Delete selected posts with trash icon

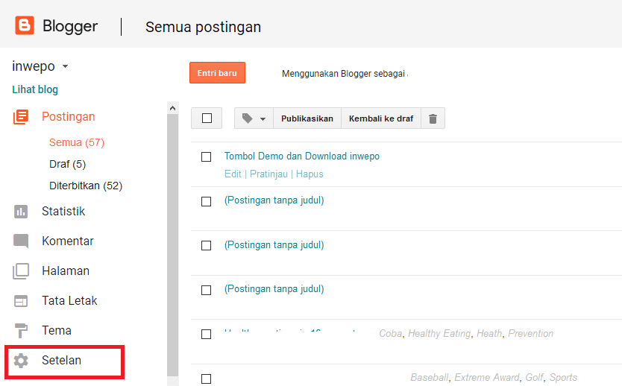tap(433, 118)
